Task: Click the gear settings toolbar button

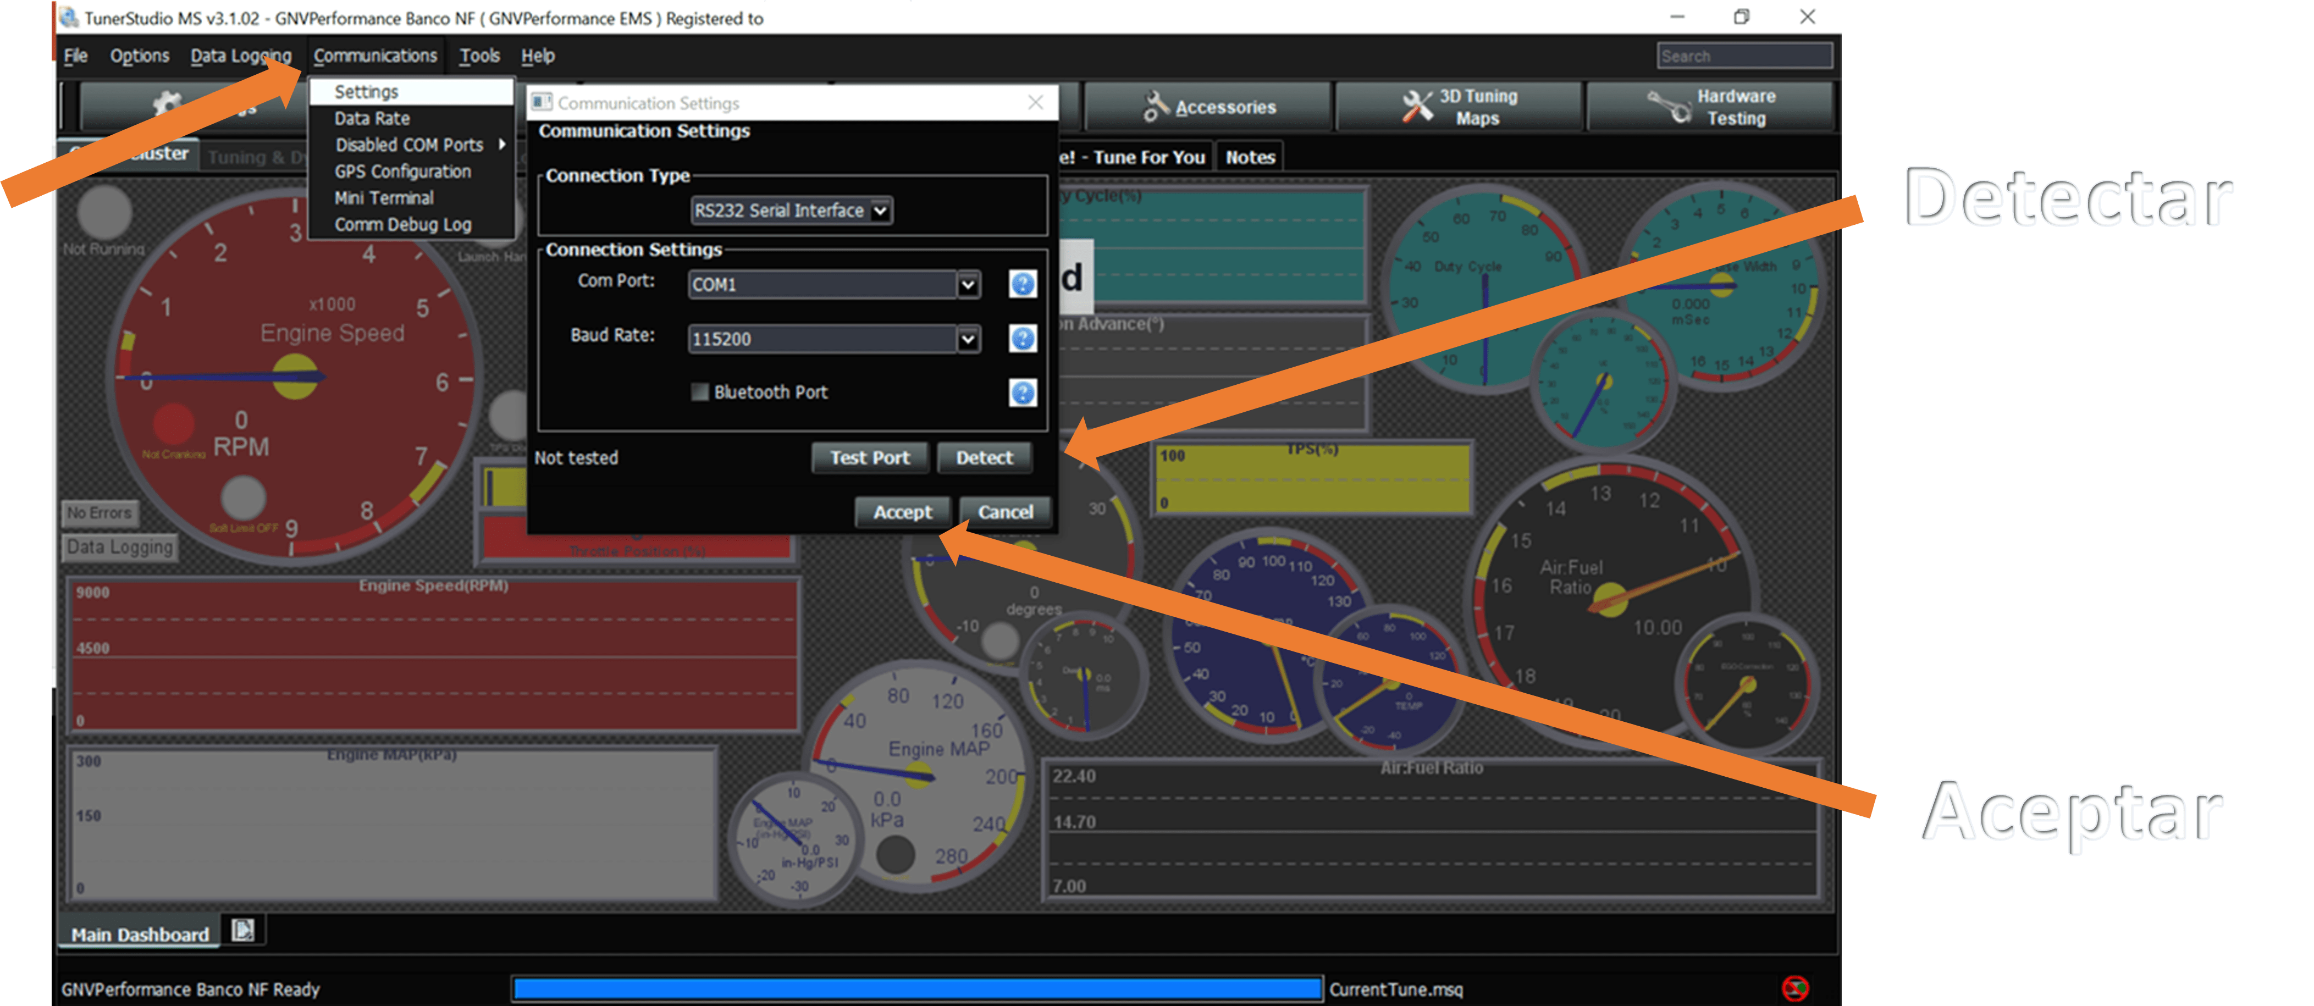Action: (x=193, y=107)
